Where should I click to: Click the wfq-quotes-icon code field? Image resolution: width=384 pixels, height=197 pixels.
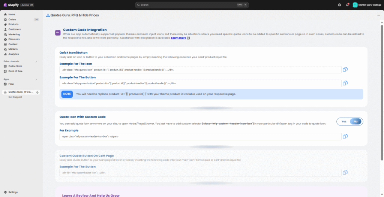click(x=200, y=70)
